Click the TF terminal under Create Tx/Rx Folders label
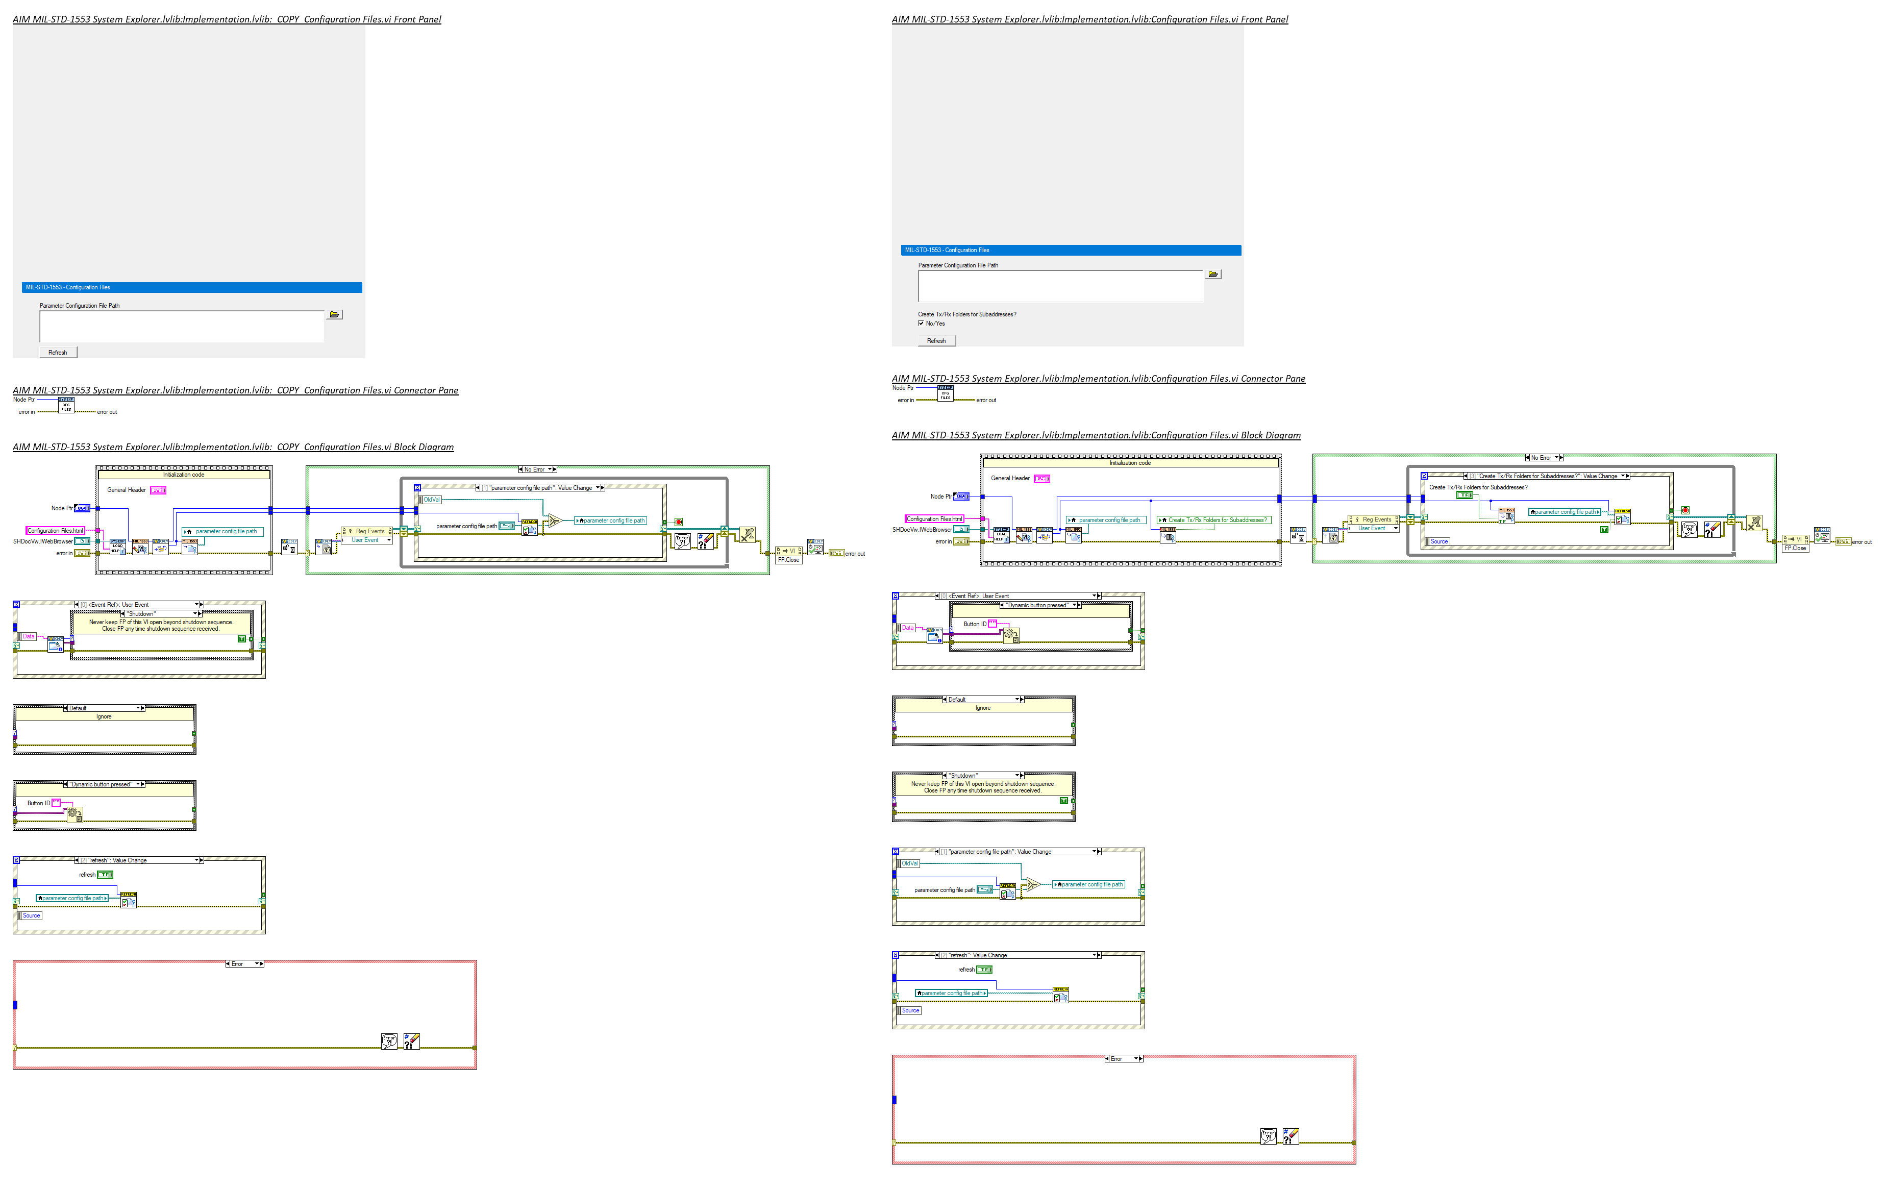Viewport: 1886px width, 1190px height. pos(1464,495)
